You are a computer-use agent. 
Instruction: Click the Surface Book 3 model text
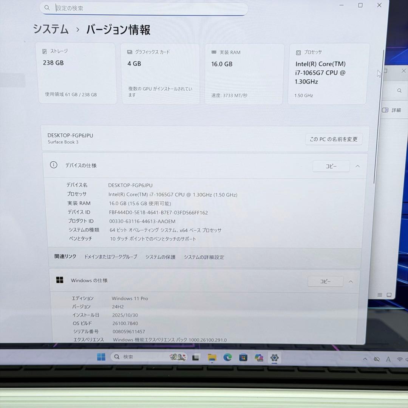point(63,142)
